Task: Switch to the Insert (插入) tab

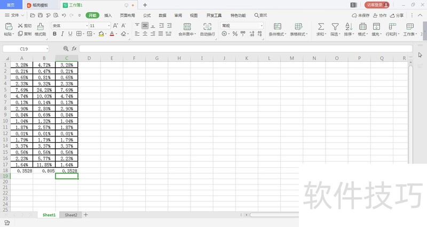Action: 108,15
